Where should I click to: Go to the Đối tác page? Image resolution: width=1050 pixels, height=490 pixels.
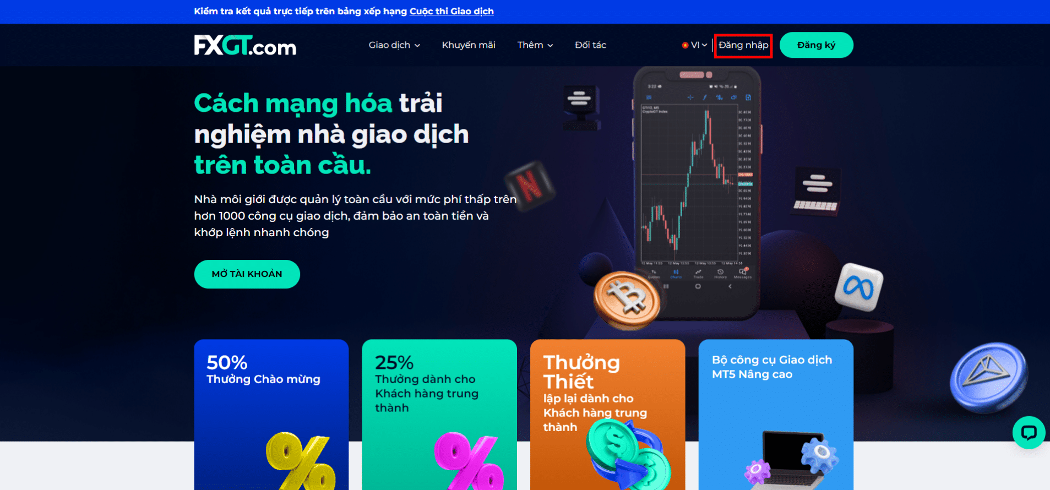click(x=590, y=45)
